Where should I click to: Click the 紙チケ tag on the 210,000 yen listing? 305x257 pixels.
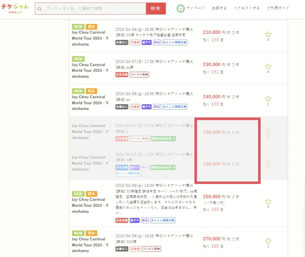pos(147,42)
